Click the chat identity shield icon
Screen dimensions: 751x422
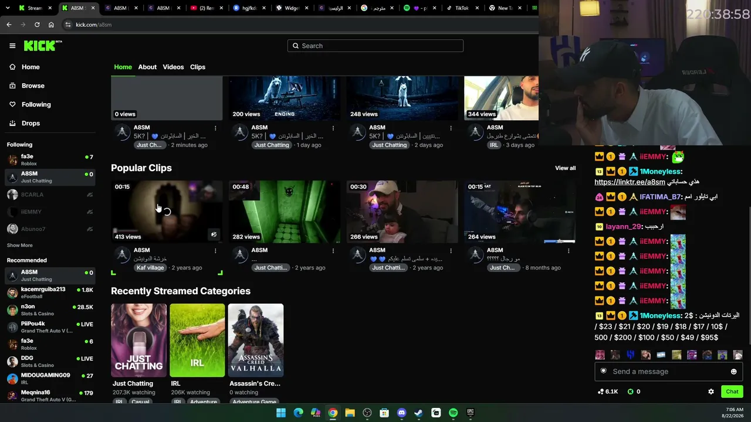[603, 371]
